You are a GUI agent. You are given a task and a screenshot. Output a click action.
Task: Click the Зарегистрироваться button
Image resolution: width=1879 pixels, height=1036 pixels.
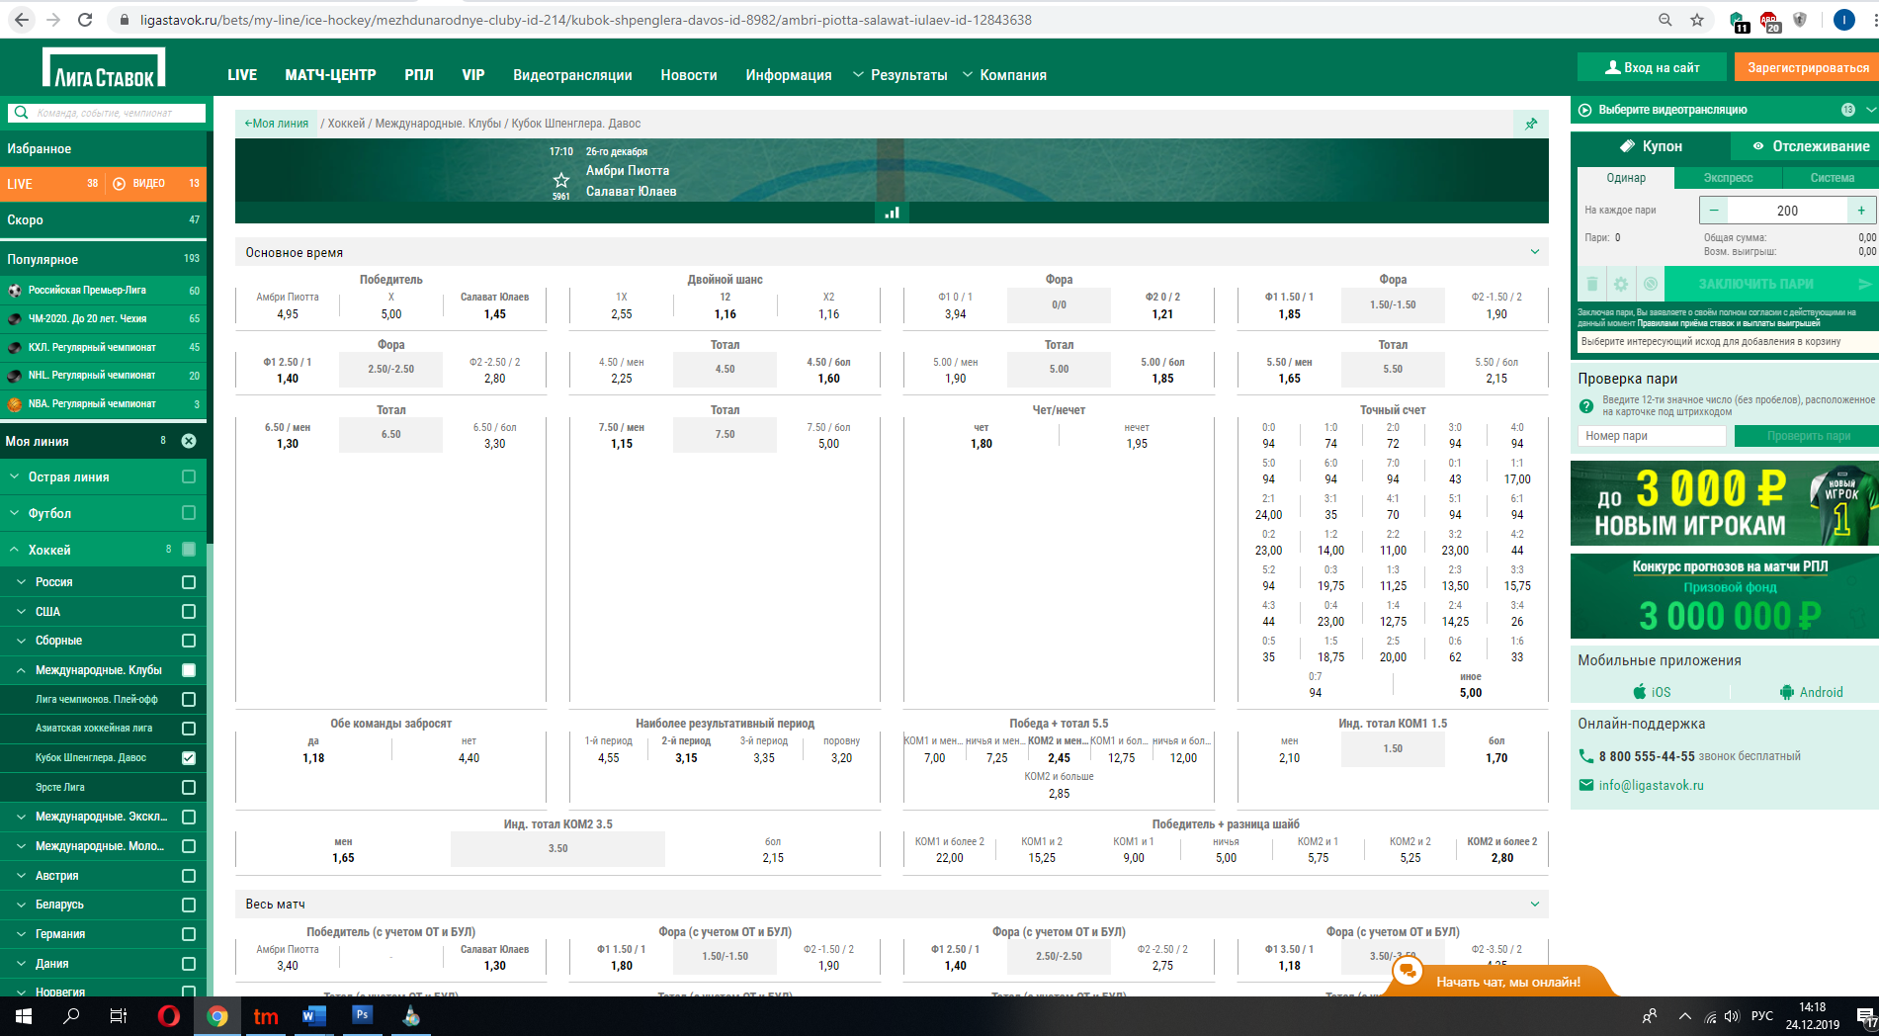click(x=1807, y=67)
